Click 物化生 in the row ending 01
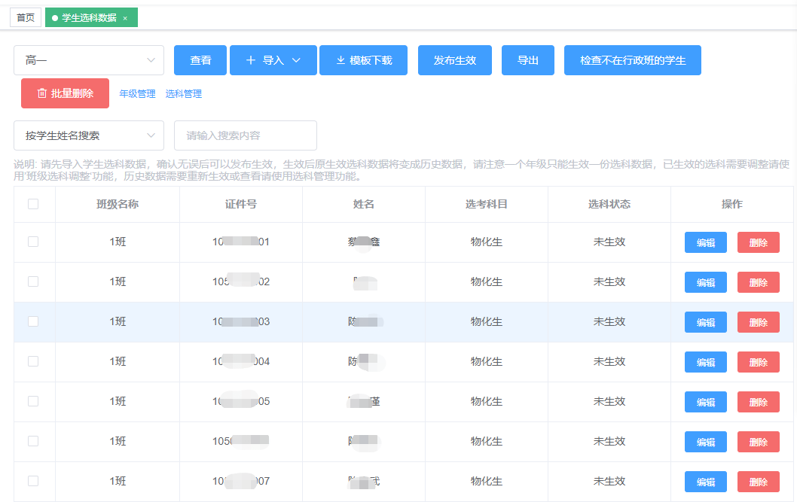 point(487,242)
